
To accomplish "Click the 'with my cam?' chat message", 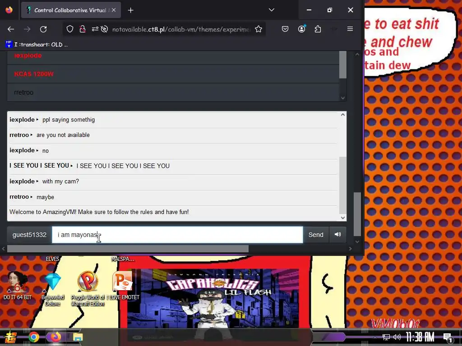I will (x=60, y=182).
